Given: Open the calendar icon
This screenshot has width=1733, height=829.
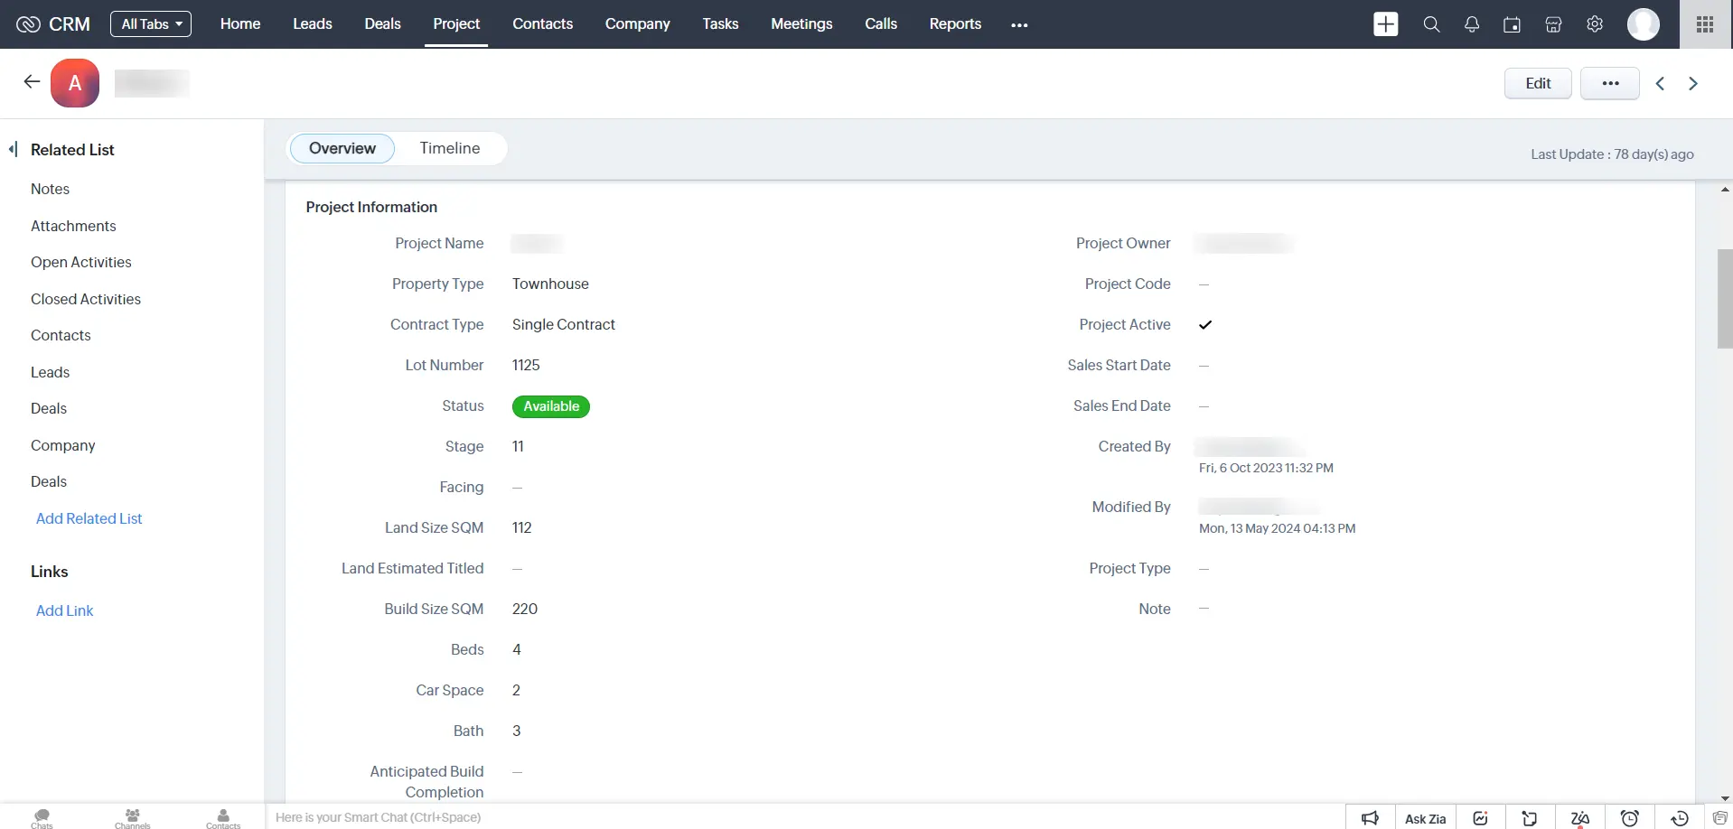Looking at the screenshot, I should pos(1512,24).
